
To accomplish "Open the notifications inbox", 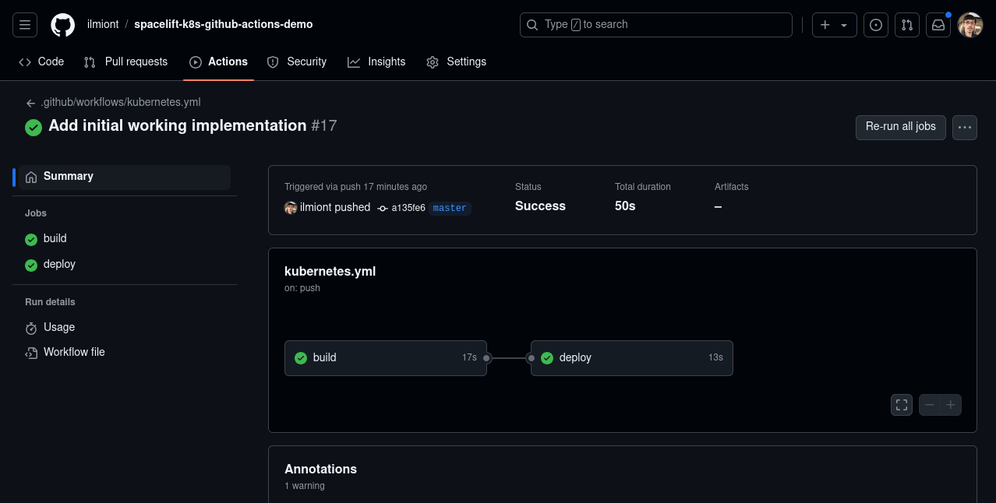I will pyautogui.click(x=938, y=24).
